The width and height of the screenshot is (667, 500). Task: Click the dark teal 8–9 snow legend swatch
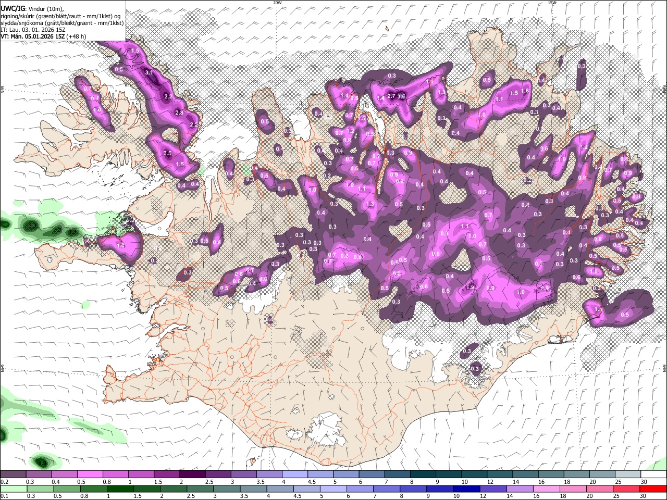coord(423,474)
